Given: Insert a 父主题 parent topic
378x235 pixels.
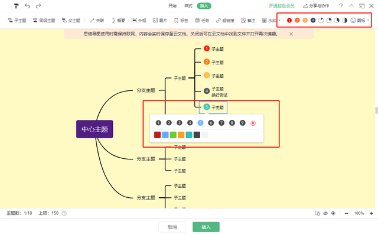Looking at the screenshot, I should tap(71, 21).
